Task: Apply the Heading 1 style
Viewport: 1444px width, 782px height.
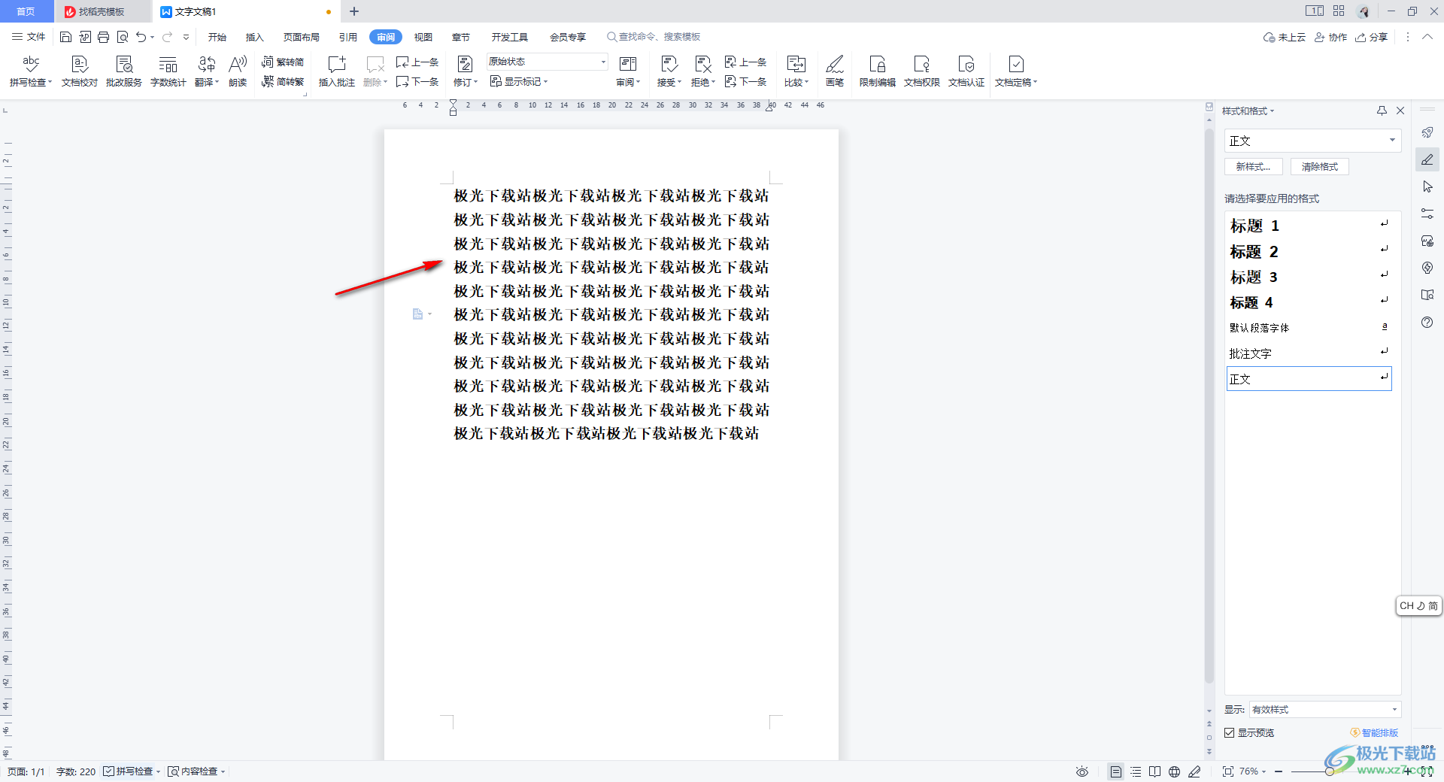Action: coord(1309,226)
